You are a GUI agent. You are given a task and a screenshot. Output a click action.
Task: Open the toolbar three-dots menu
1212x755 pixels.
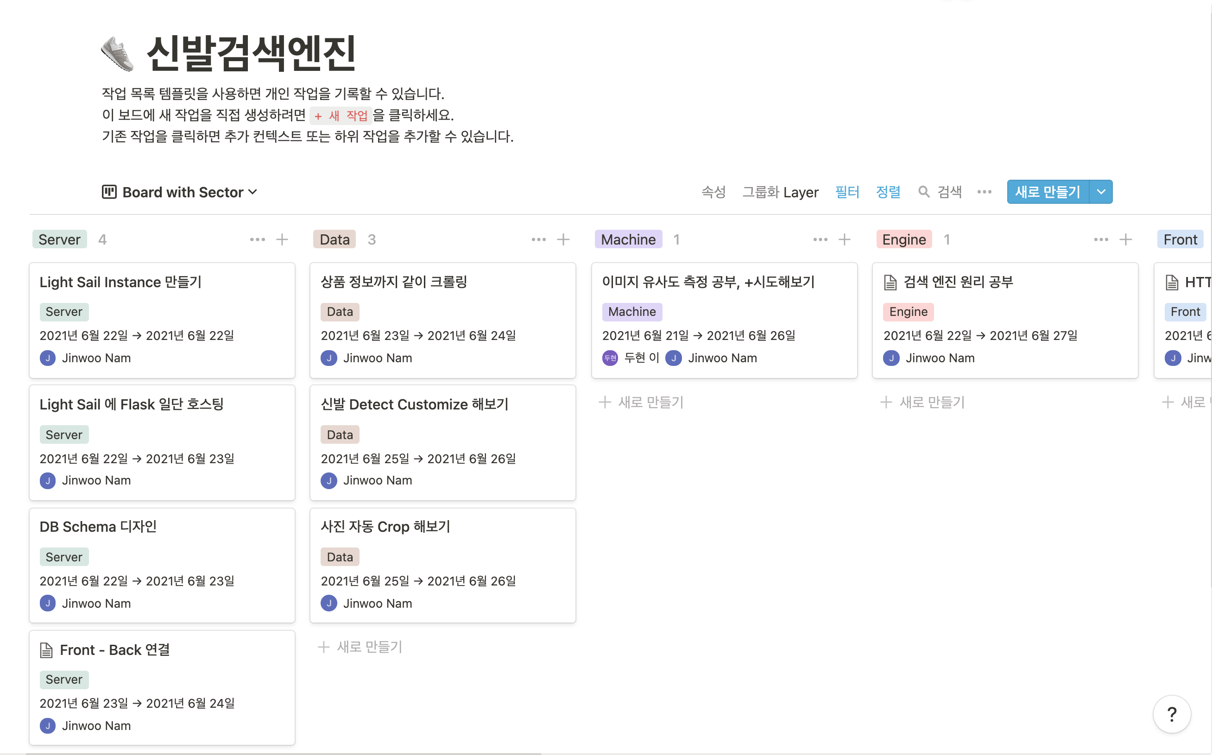pos(984,192)
